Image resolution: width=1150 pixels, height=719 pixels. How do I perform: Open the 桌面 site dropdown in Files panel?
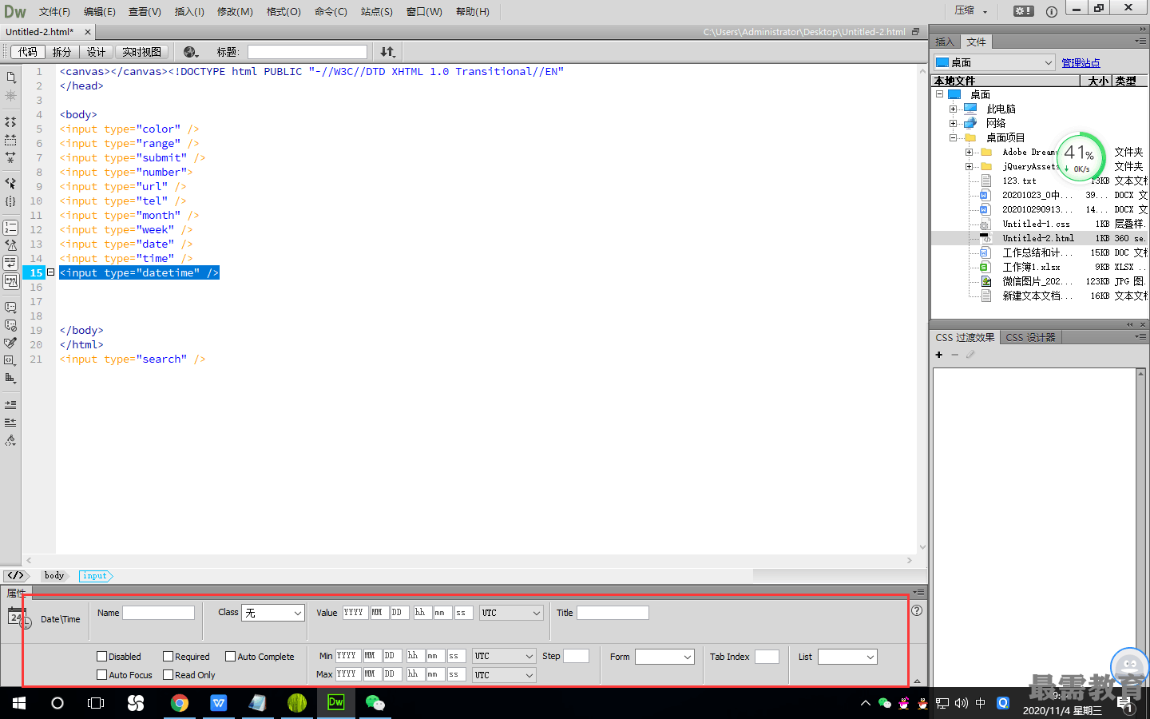994,62
